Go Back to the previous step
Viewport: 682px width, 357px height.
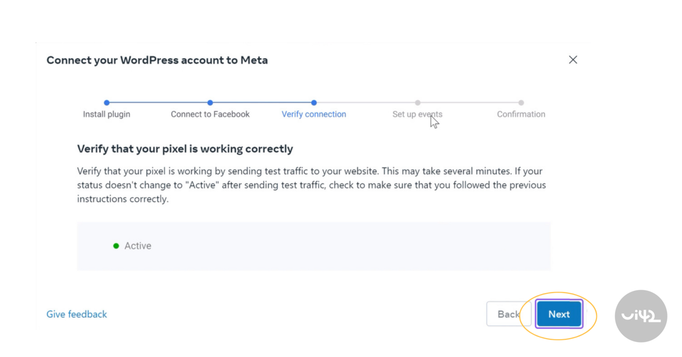pos(508,314)
